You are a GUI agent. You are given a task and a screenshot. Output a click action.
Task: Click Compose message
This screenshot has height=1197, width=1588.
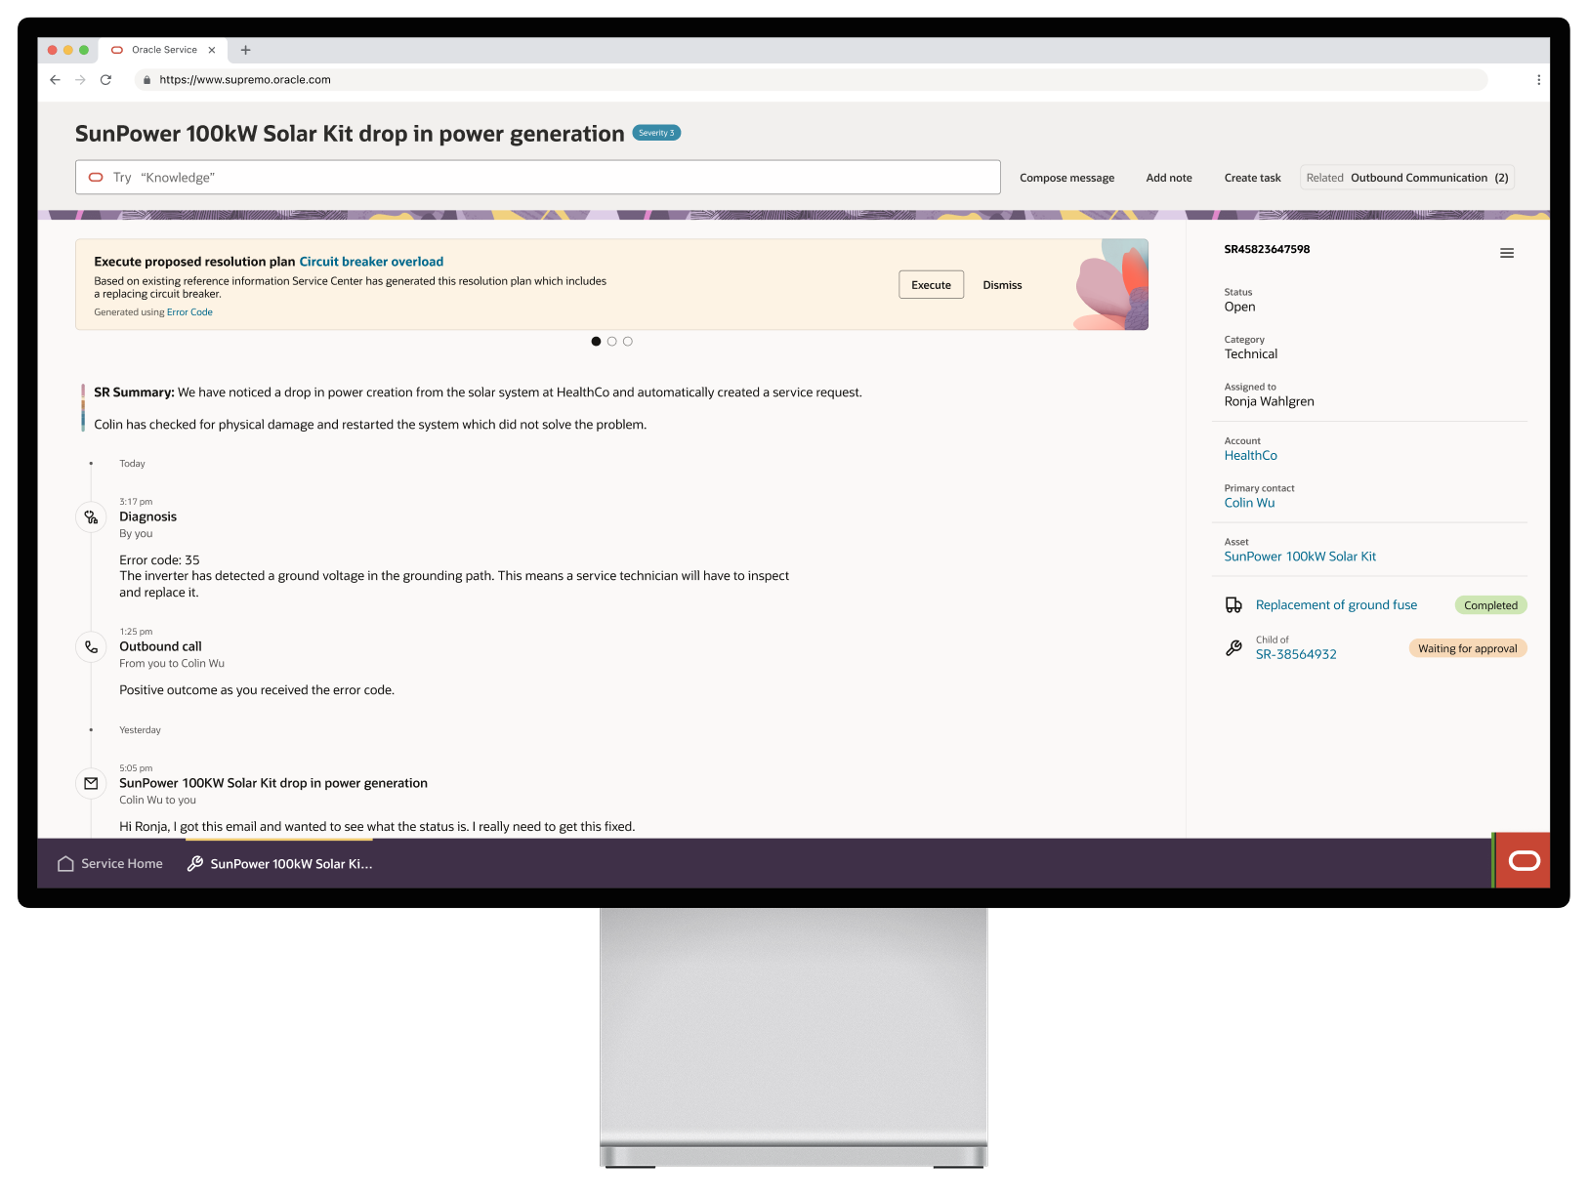point(1066,178)
